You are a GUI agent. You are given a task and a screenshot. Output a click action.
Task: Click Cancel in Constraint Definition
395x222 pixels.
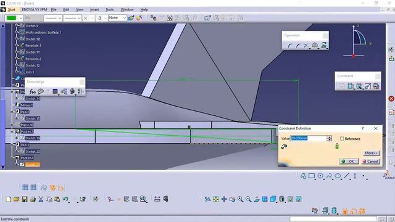click(x=370, y=162)
